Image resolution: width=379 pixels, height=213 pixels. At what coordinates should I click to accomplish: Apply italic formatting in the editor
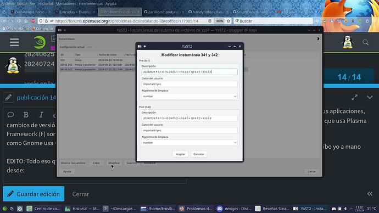[x=41, y=115]
